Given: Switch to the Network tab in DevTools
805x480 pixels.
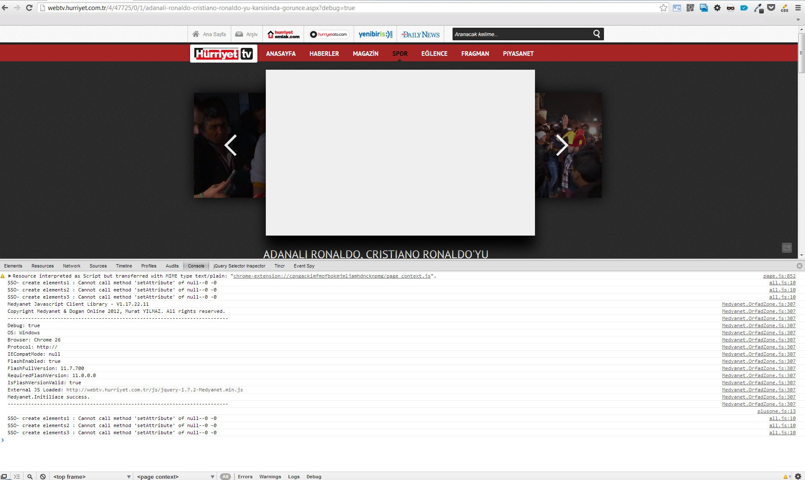Looking at the screenshot, I should click(x=71, y=266).
